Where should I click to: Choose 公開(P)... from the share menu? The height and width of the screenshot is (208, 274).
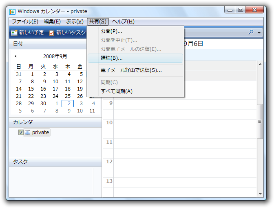click(111, 31)
